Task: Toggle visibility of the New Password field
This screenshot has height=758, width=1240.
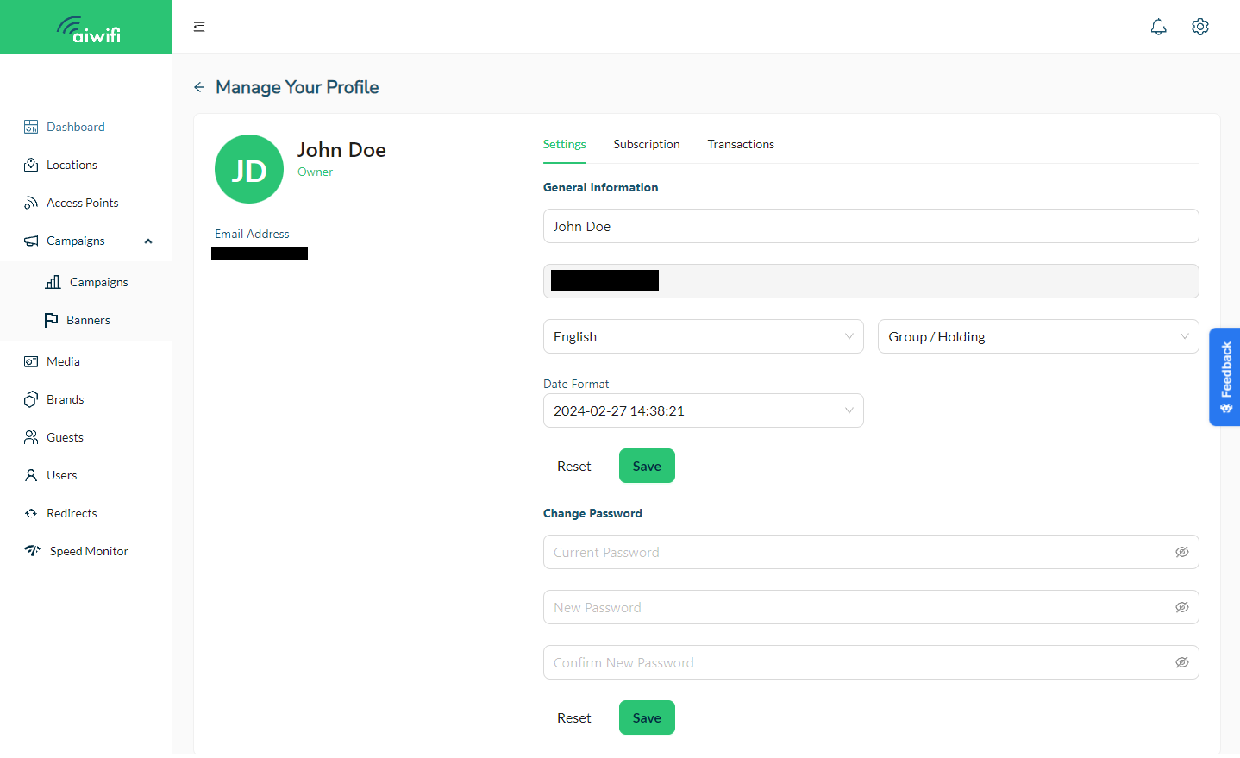Action: pyautogui.click(x=1181, y=607)
